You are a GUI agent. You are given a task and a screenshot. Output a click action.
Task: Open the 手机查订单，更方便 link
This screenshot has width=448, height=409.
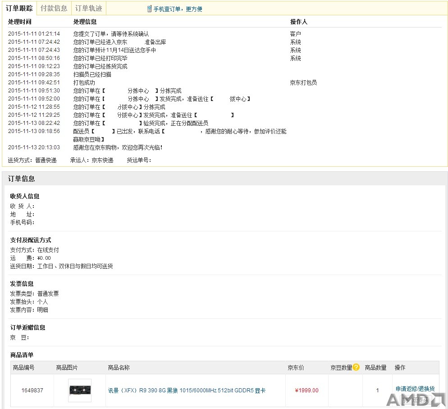pos(178,9)
